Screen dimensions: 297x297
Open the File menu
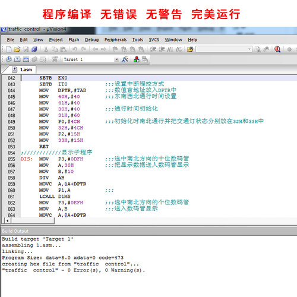tap(11, 40)
